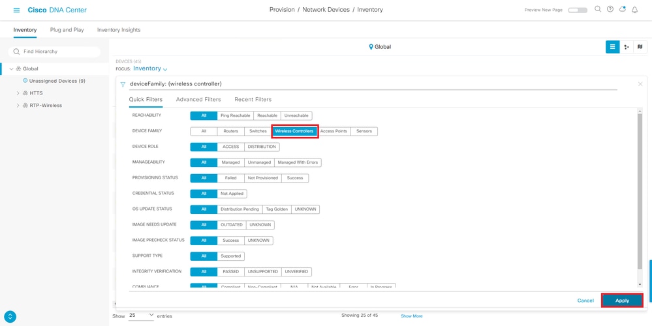Switch to topology view icon
The height and width of the screenshot is (326, 652).
(x=626, y=47)
